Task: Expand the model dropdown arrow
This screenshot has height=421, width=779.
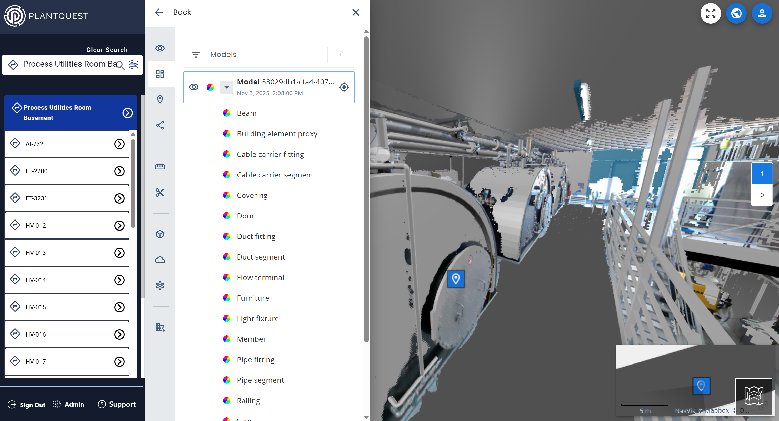Action: (226, 87)
